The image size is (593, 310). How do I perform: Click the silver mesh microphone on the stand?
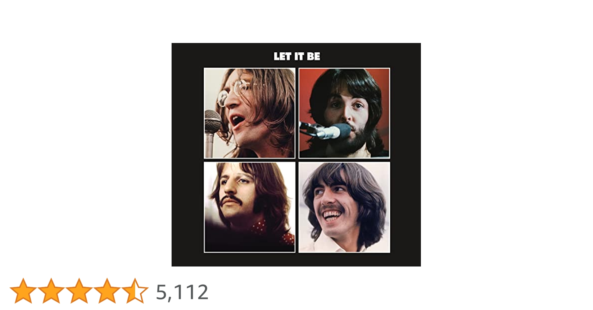tap(212, 122)
